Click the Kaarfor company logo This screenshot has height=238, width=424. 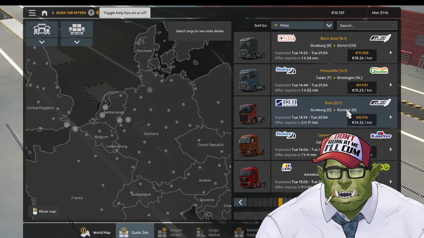coord(381,135)
